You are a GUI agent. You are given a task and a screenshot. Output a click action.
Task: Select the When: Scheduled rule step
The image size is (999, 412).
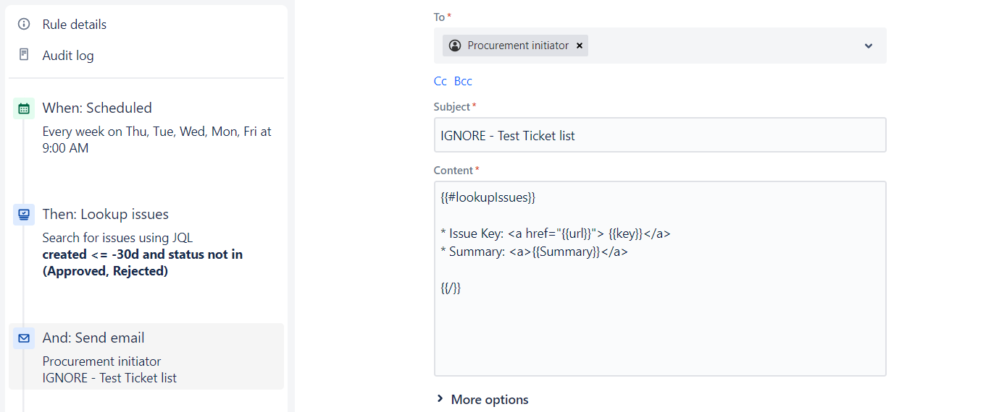click(x=146, y=128)
